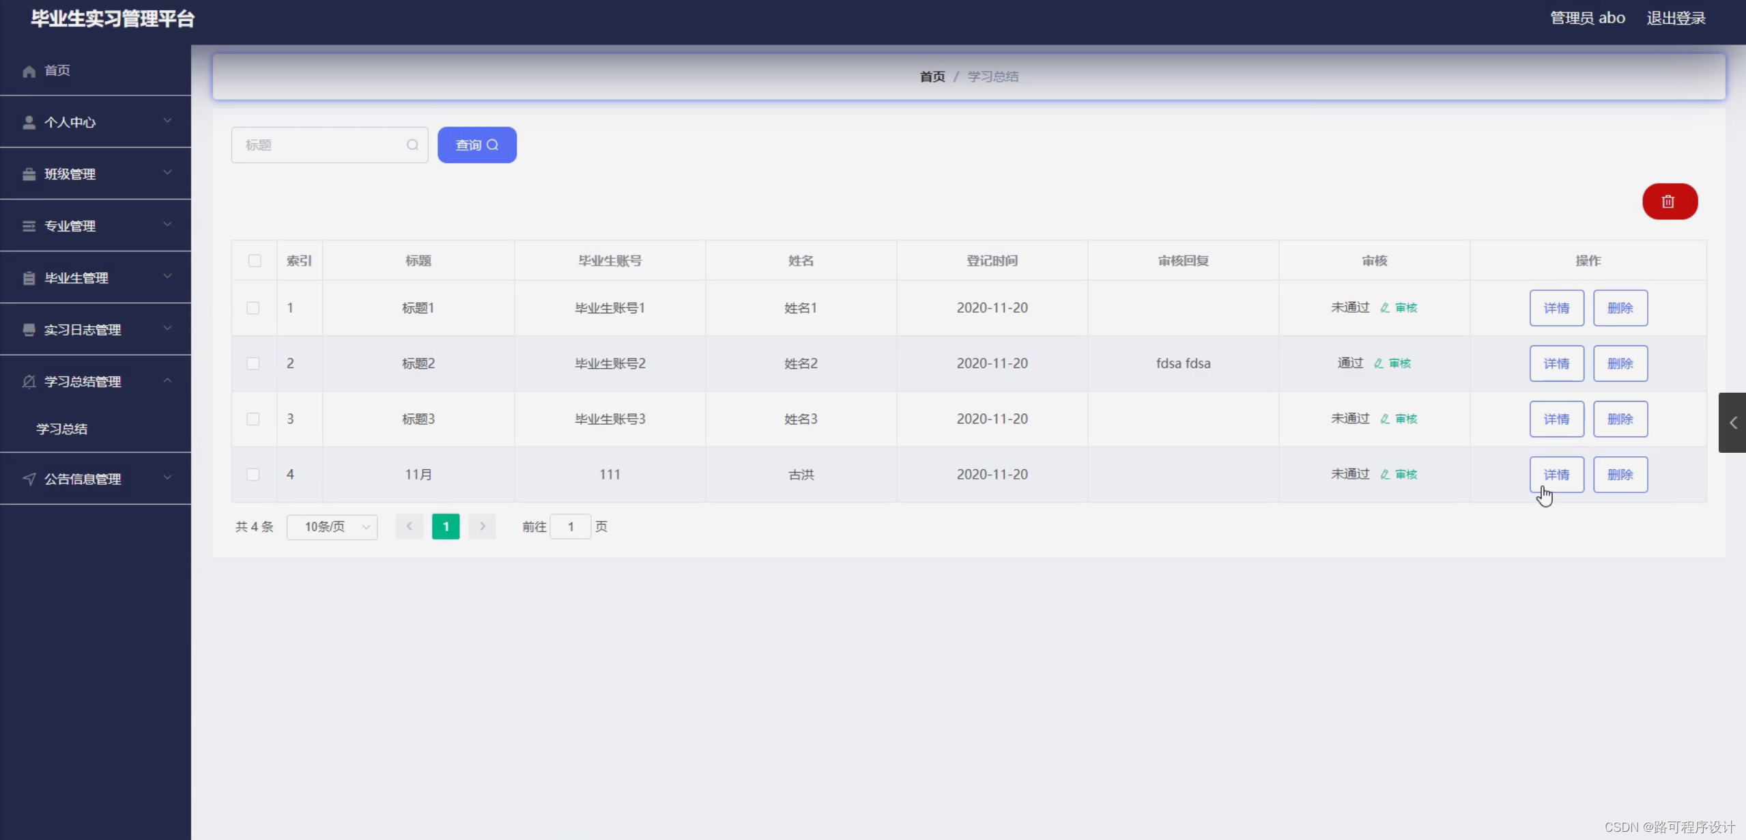Viewport: 1746px width, 840px height.
Task: Check the checkbox for row 2 标题2
Action: [253, 363]
